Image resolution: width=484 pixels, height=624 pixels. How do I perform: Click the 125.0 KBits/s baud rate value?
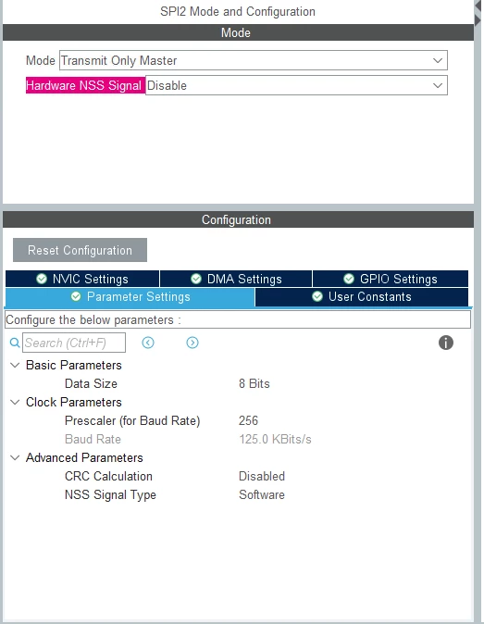(x=275, y=440)
